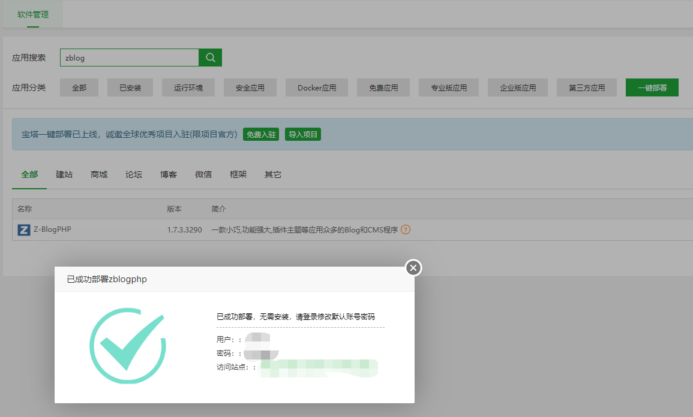This screenshot has height=417, width=693.
Task: Switch to the 论坛 tab
Action: pyautogui.click(x=134, y=175)
